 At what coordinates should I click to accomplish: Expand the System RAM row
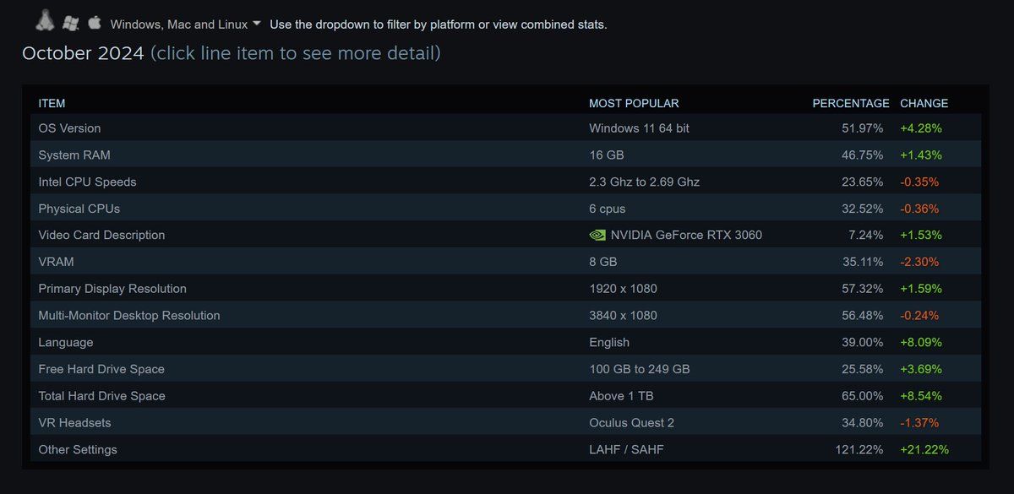point(505,155)
